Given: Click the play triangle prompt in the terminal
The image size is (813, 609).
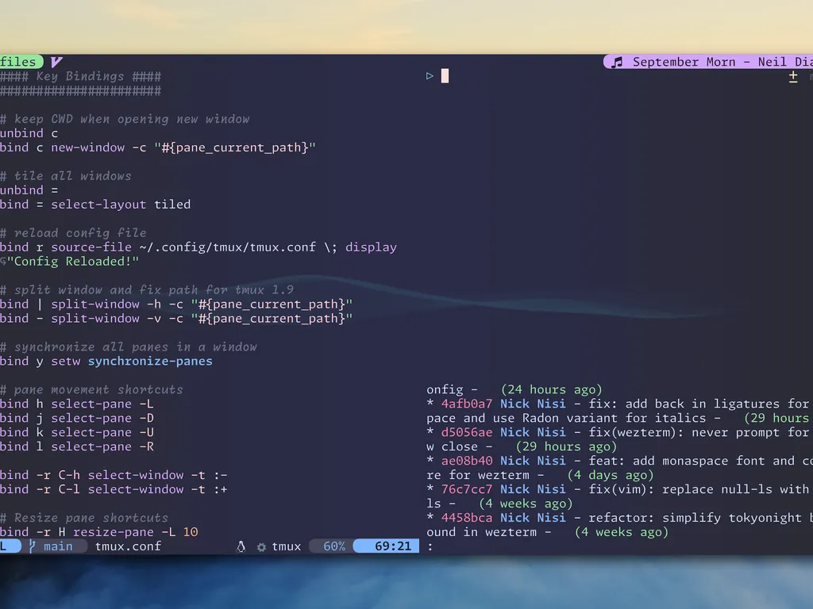Looking at the screenshot, I should coord(430,75).
